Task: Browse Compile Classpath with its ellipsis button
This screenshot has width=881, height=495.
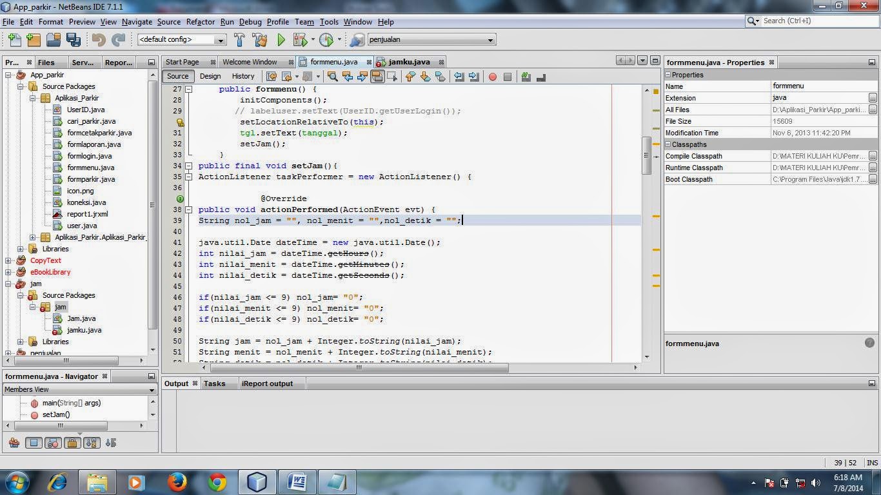Action: click(873, 156)
